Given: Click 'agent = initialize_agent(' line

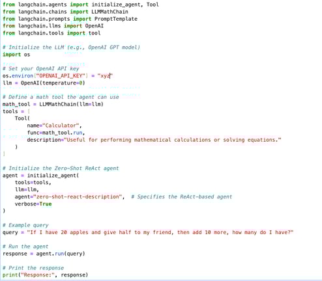Looking at the screenshot, I should point(40,176).
